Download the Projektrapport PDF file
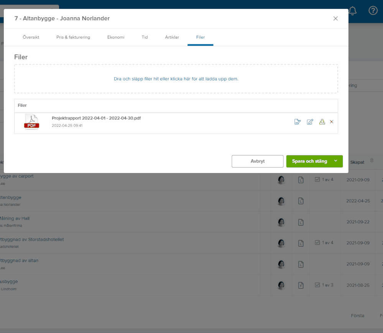The height and width of the screenshot is (333, 383). [322, 122]
